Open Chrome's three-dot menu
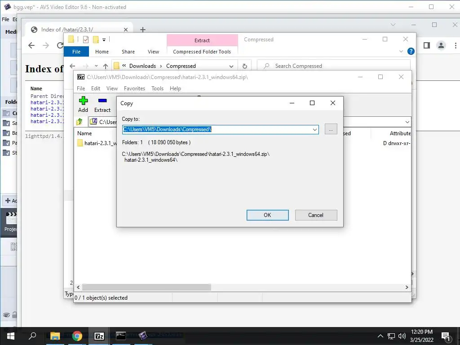This screenshot has width=460, height=345. [x=456, y=45]
